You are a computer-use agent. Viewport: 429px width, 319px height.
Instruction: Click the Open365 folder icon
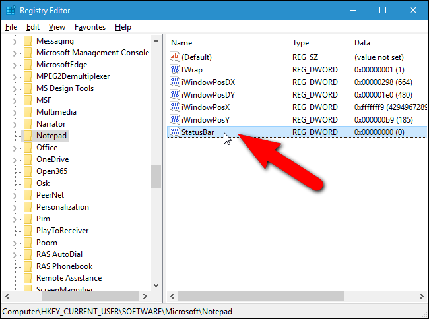click(28, 171)
